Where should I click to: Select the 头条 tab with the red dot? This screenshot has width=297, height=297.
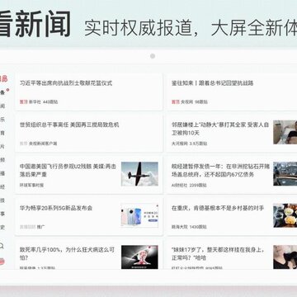tap(2, 92)
